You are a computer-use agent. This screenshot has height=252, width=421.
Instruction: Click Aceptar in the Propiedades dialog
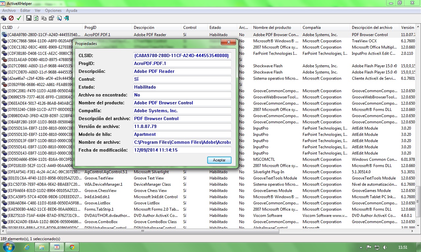pyautogui.click(x=219, y=160)
